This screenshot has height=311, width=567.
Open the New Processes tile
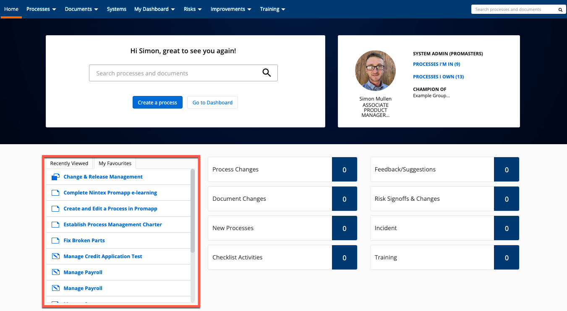282,228
